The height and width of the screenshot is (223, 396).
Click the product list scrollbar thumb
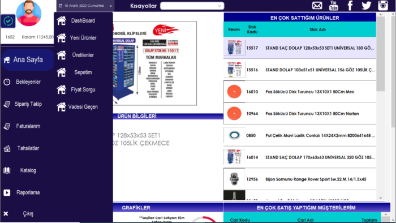(x=381, y=54)
